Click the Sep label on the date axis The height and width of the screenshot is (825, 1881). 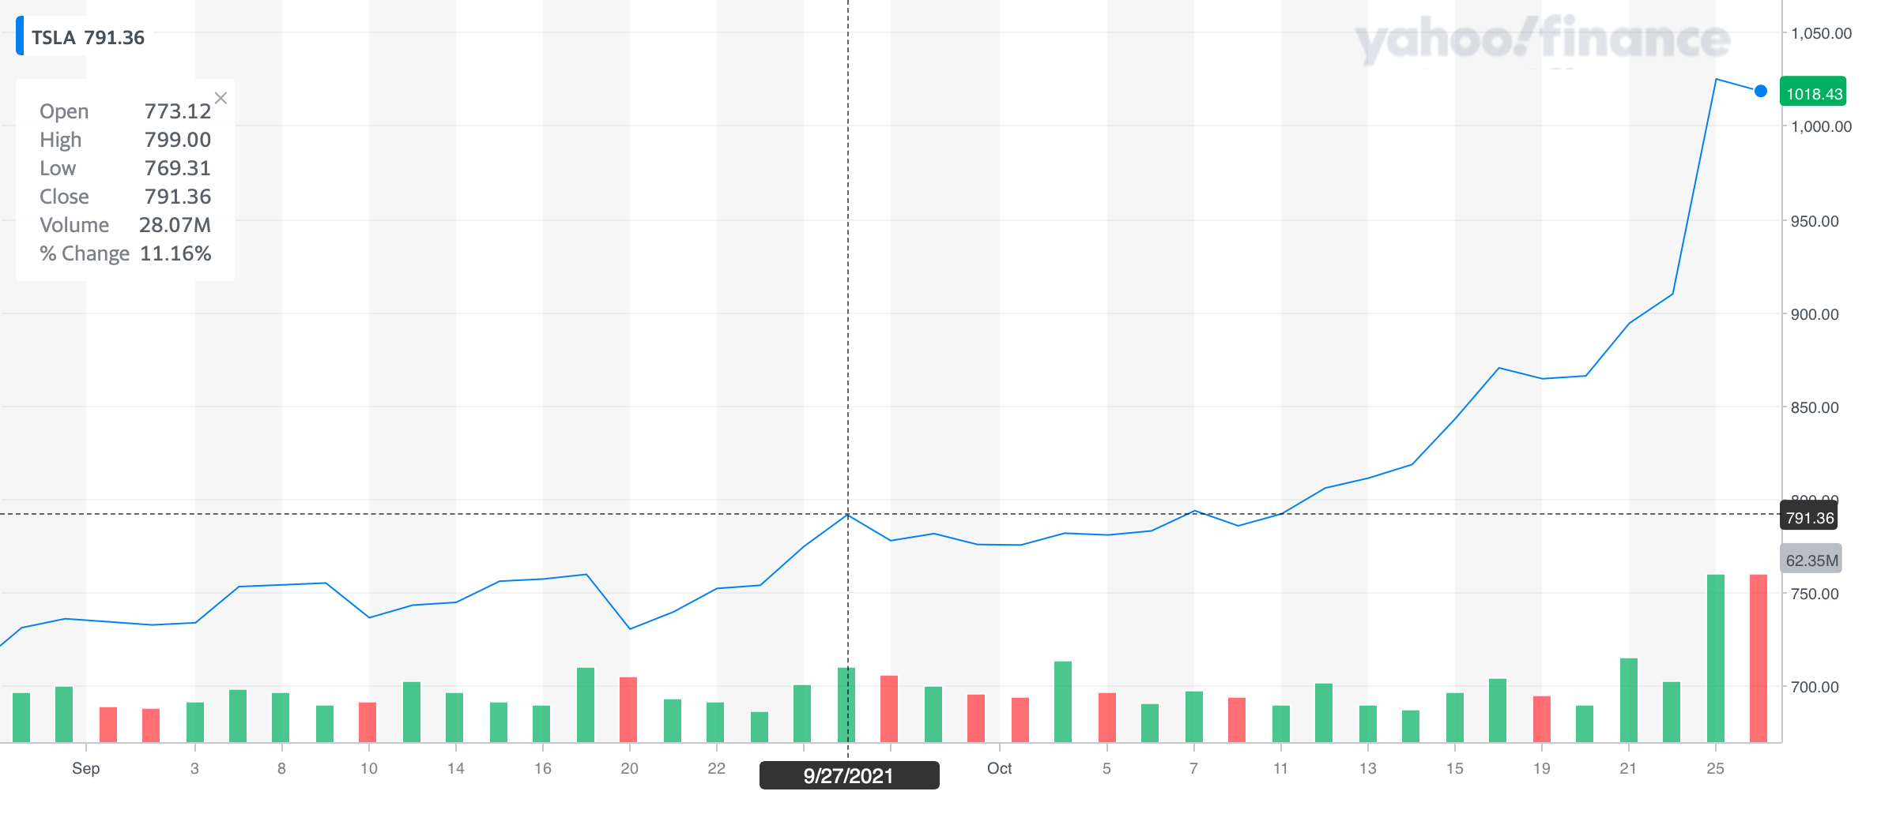[86, 768]
